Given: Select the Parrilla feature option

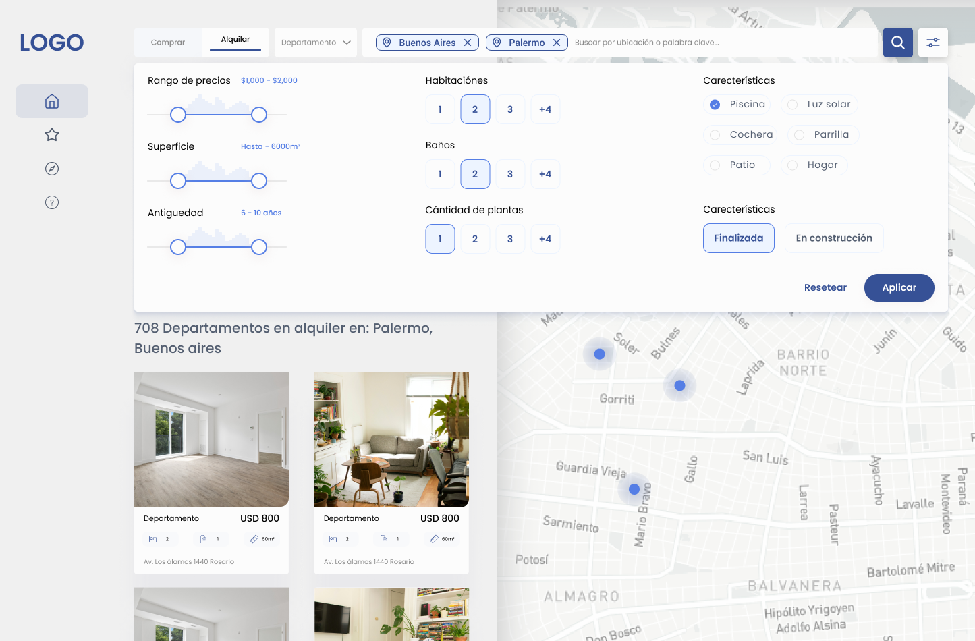Looking at the screenshot, I should tap(800, 135).
